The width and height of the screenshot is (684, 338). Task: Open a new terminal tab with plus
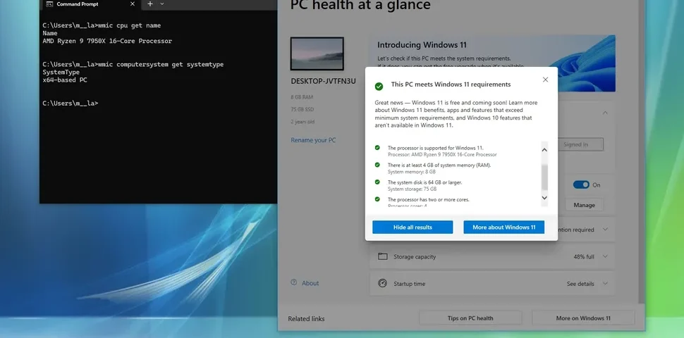(x=150, y=4)
